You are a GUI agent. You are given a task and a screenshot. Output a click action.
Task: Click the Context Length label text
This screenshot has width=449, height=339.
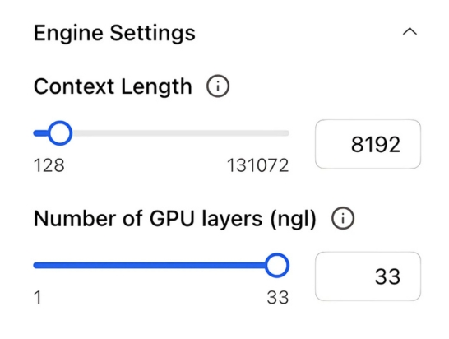pos(113,86)
